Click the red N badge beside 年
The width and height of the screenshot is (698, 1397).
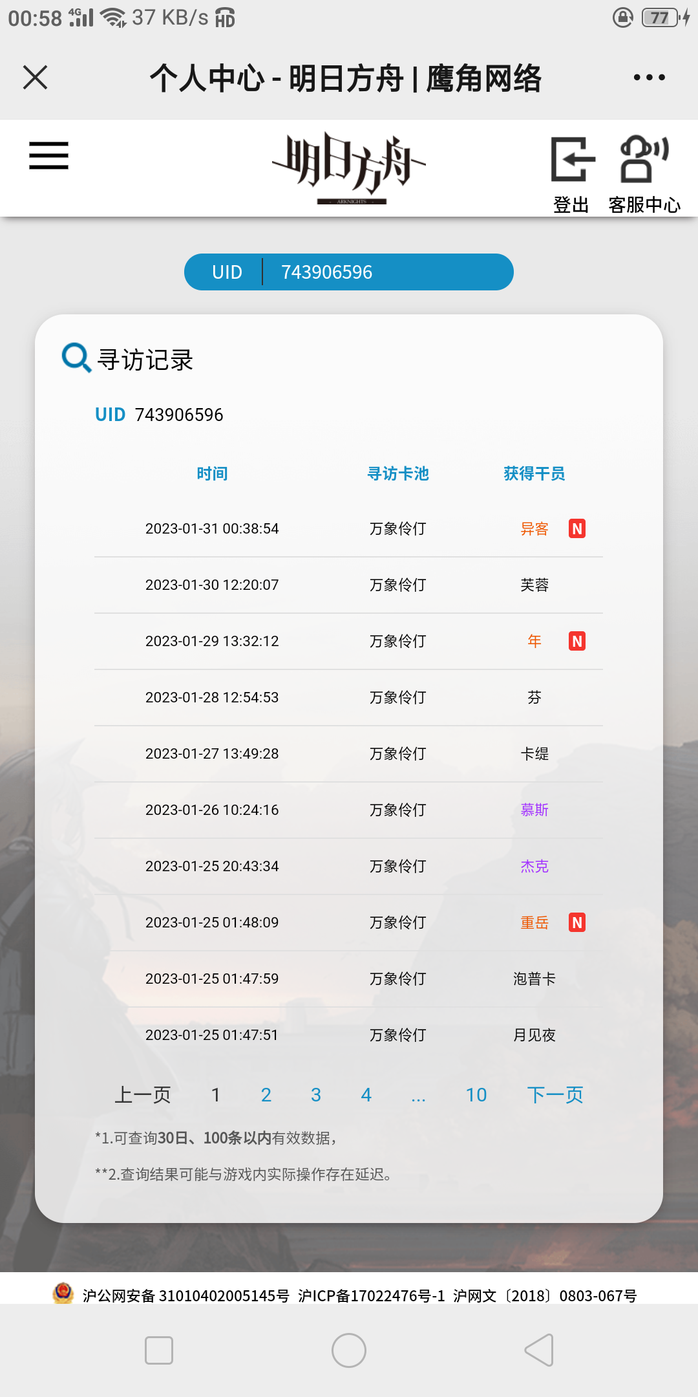(577, 642)
